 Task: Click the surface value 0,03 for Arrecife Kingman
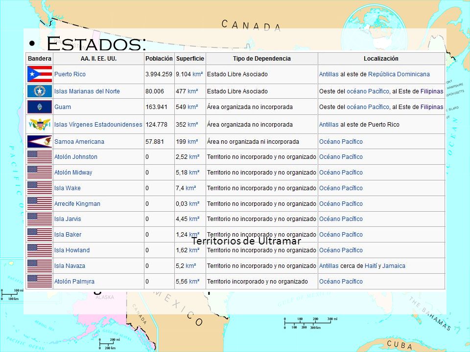182,203
